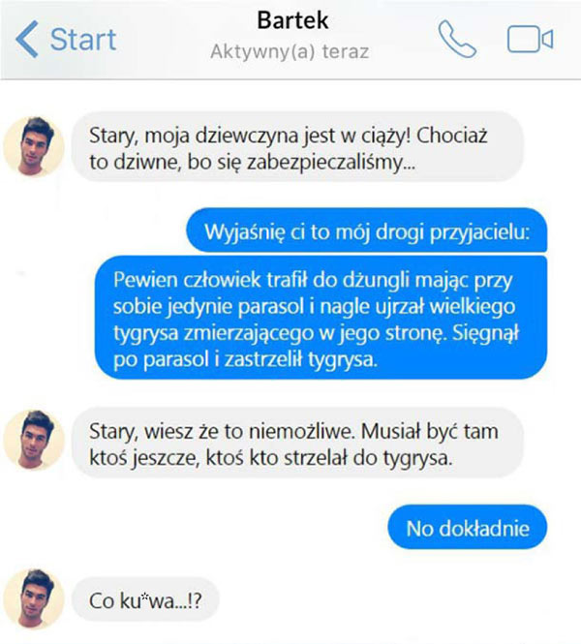Image resolution: width=581 pixels, height=644 pixels.
Task: Start a voice call with phone icon
Action: click(457, 39)
